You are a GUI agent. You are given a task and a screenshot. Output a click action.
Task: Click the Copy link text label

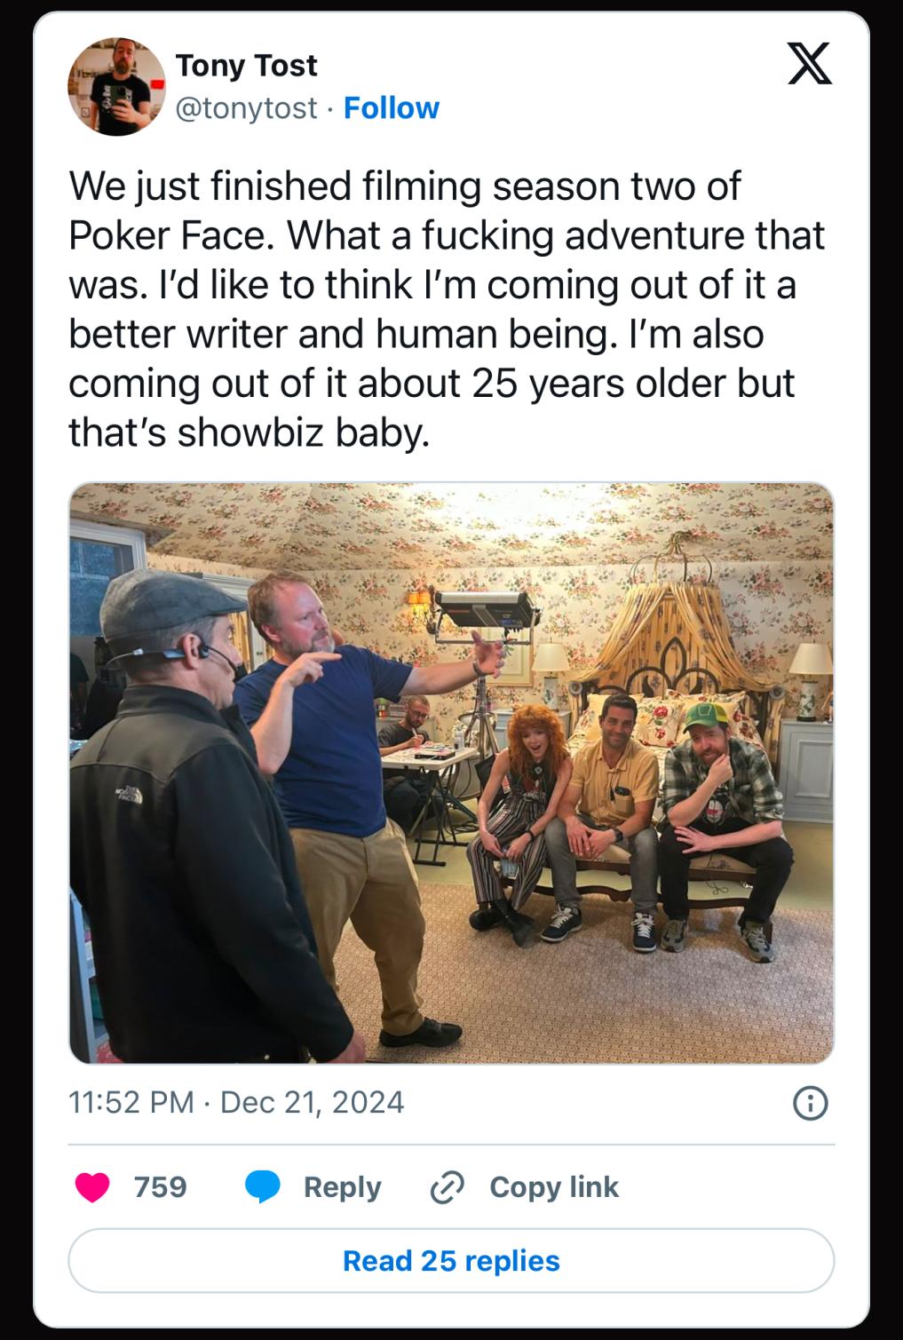(553, 1187)
